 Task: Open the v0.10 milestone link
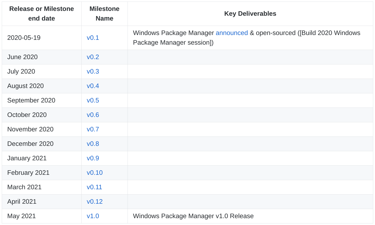coord(95,173)
